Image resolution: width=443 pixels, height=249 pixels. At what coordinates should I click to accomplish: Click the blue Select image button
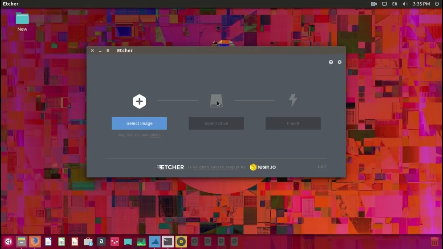139,123
